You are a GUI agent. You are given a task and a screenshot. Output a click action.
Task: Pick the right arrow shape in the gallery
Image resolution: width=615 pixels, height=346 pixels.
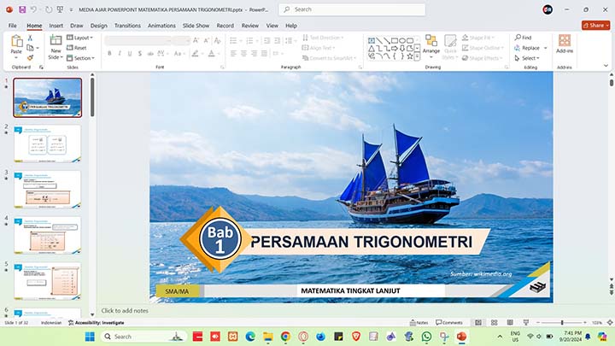point(395,49)
